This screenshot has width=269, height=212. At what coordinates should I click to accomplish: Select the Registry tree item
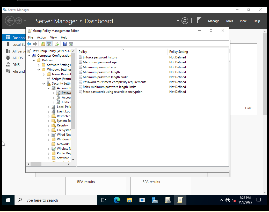(x=62, y=125)
